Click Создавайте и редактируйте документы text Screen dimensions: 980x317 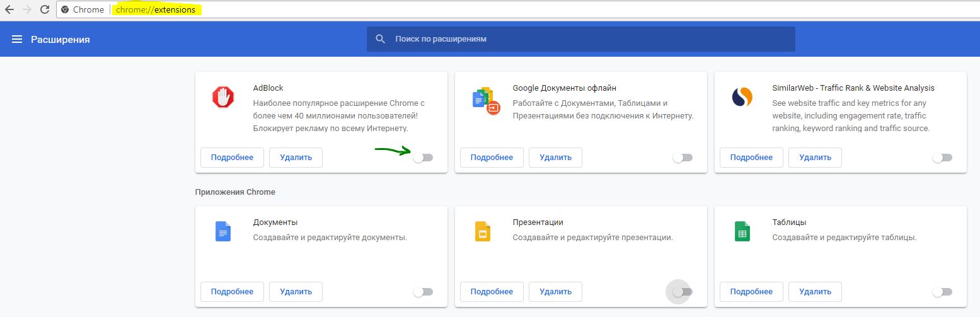click(x=330, y=238)
